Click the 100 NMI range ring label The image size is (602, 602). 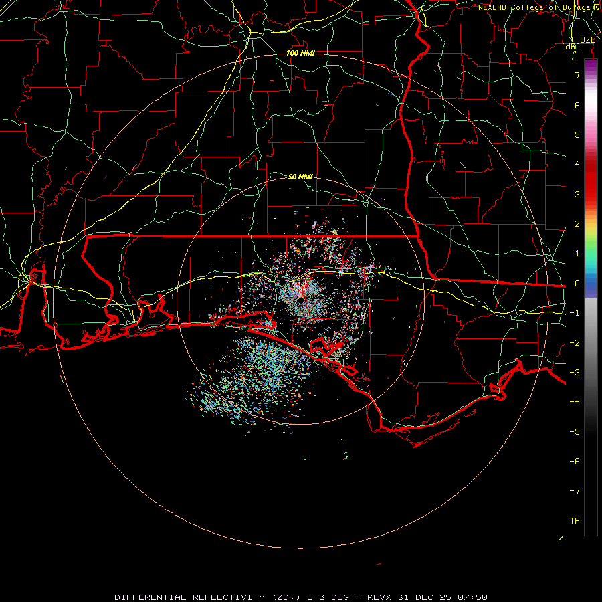point(300,53)
